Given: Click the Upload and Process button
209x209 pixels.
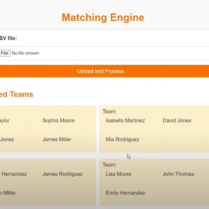Looking at the screenshot, I should tap(100, 71).
